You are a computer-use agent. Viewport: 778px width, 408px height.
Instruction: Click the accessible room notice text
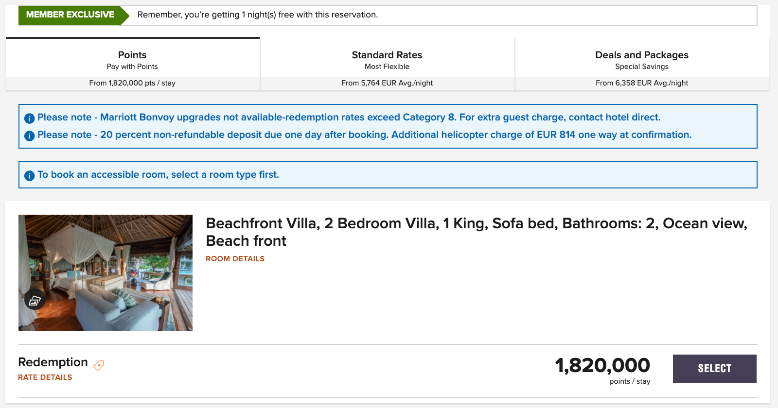tap(158, 175)
